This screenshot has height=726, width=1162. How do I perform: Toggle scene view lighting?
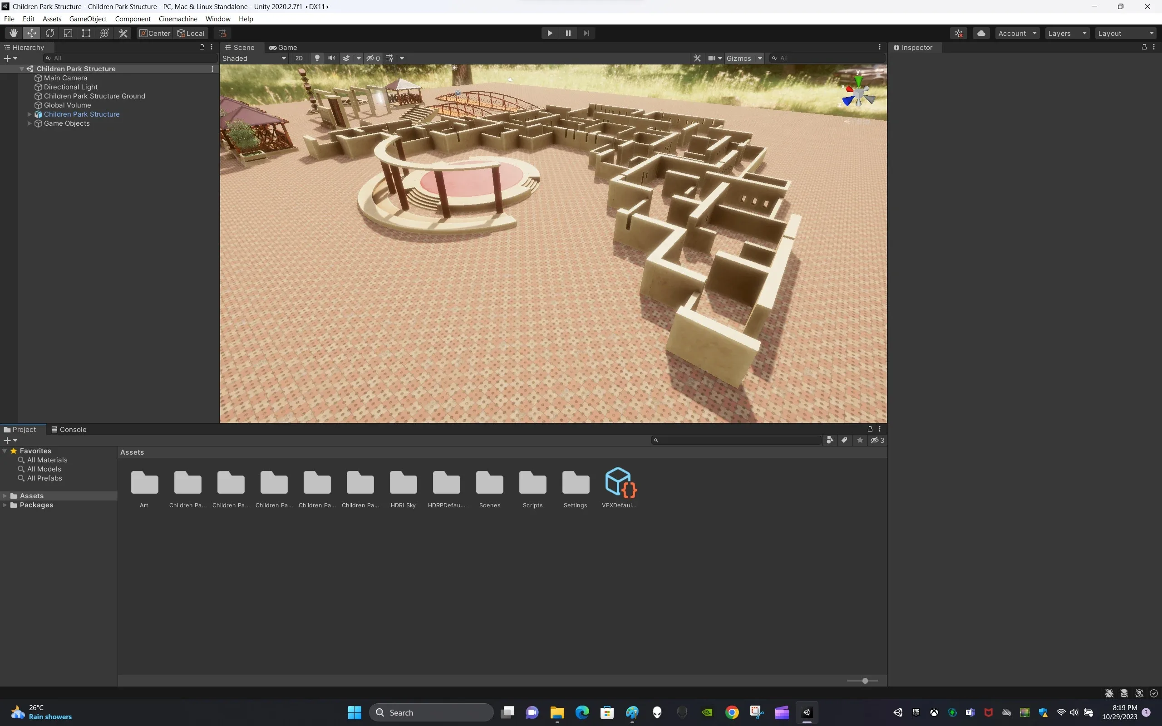(317, 58)
